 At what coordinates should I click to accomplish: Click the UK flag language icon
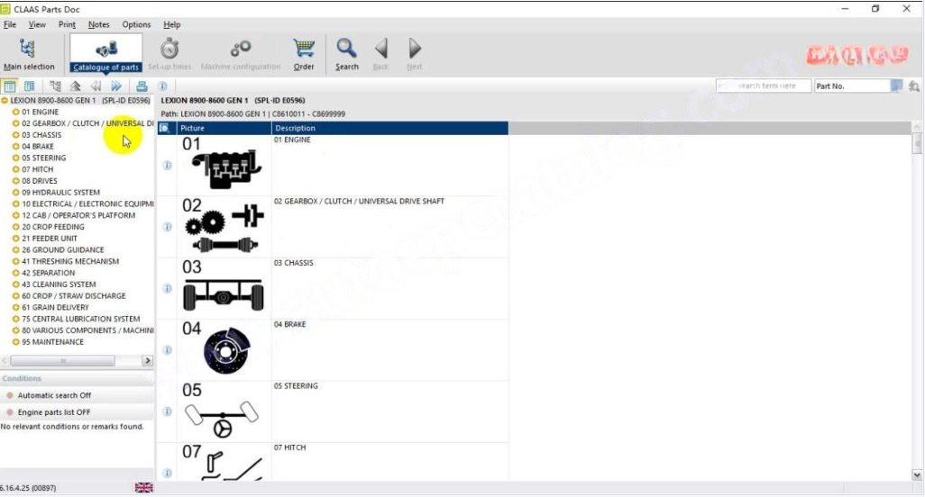point(143,487)
